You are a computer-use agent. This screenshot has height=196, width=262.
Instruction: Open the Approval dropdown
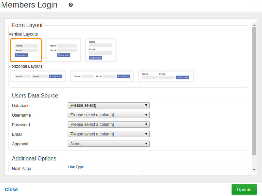tap(109, 144)
